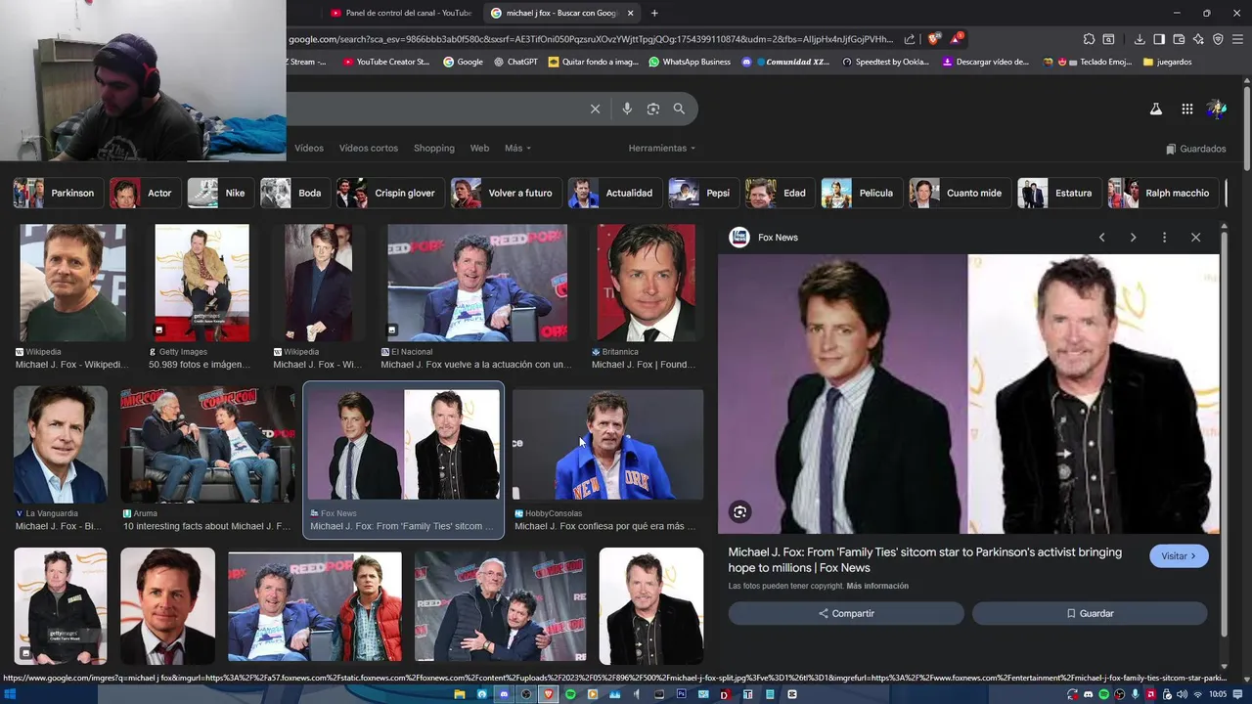This screenshot has height=704, width=1252.
Task: Click the Visitar button
Action: pyautogui.click(x=1179, y=555)
